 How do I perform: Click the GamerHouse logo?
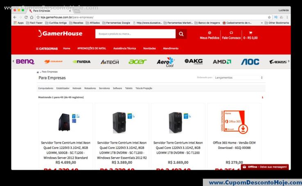tap(60, 33)
